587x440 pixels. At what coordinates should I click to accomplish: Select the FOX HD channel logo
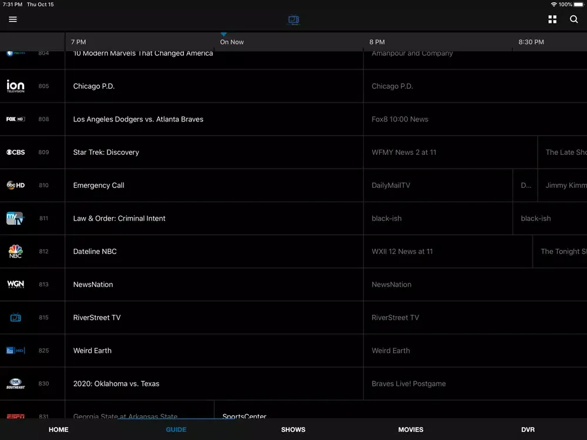coord(15,119)
